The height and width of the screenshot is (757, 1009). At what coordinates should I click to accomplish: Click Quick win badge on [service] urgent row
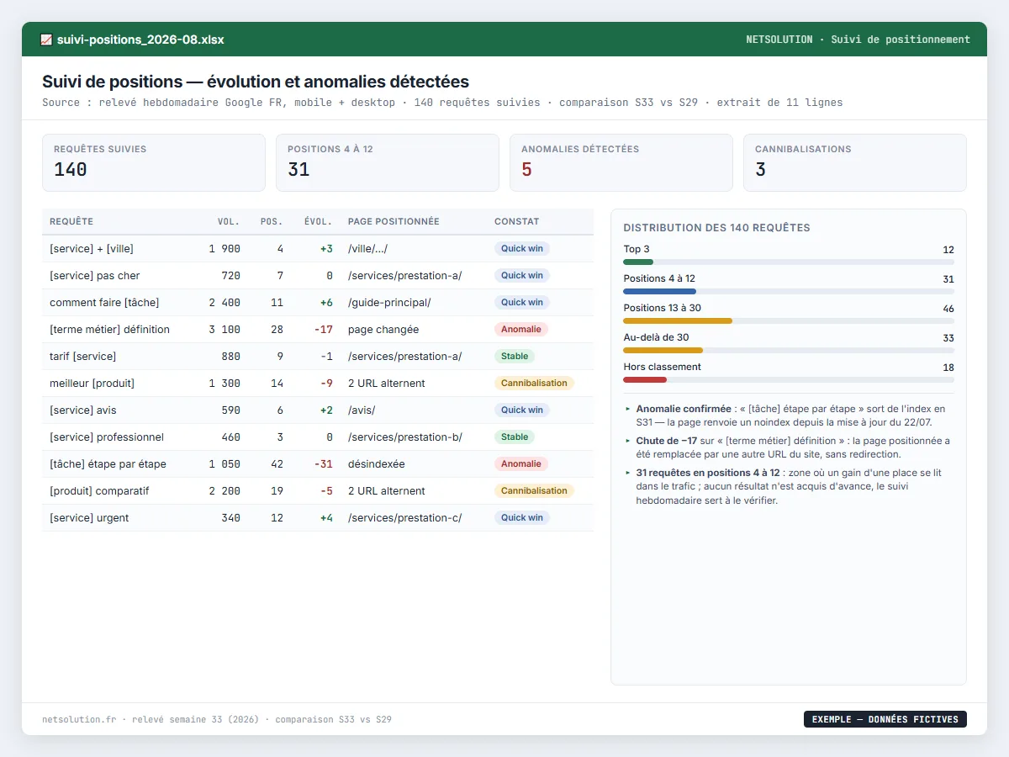[x=522, y=518]
